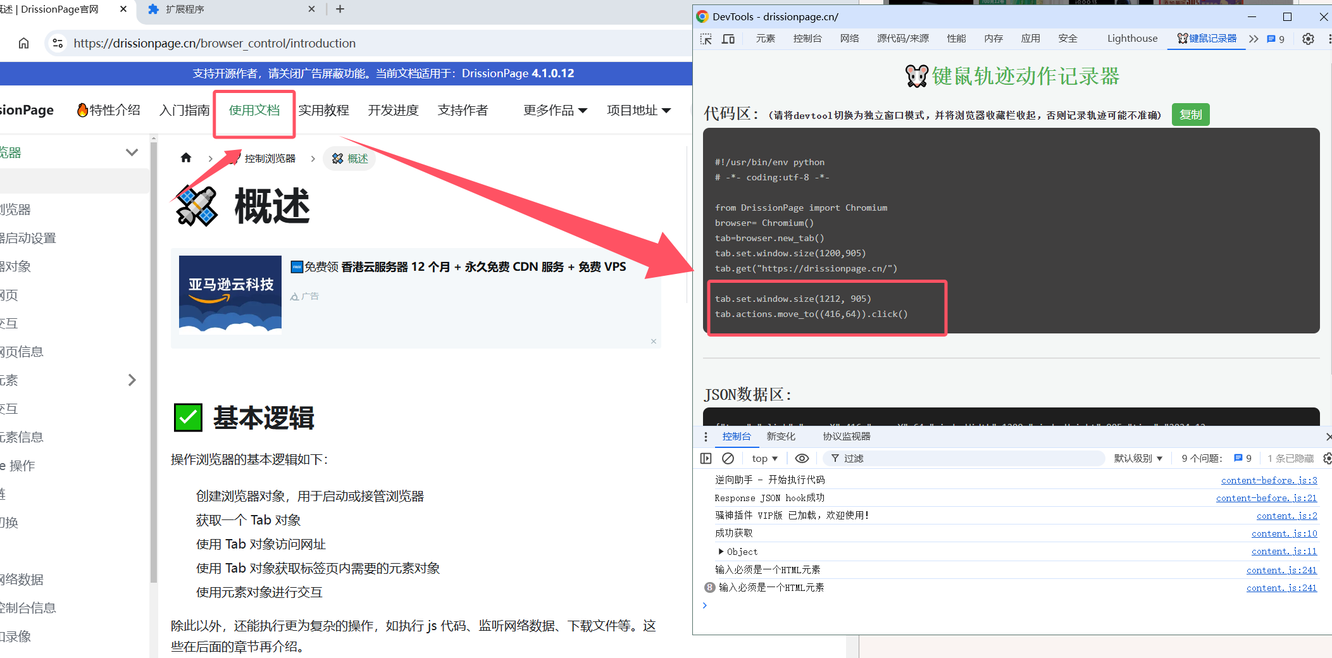Click the 9 个问题 issues badge in console
Screen dimensions: 1332x658
pyautogui.click(x=1216, y=458)
